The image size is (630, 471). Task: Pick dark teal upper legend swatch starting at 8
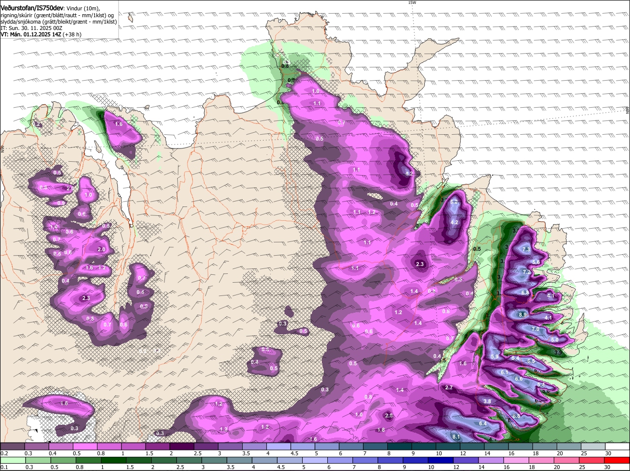pos(400,446)
